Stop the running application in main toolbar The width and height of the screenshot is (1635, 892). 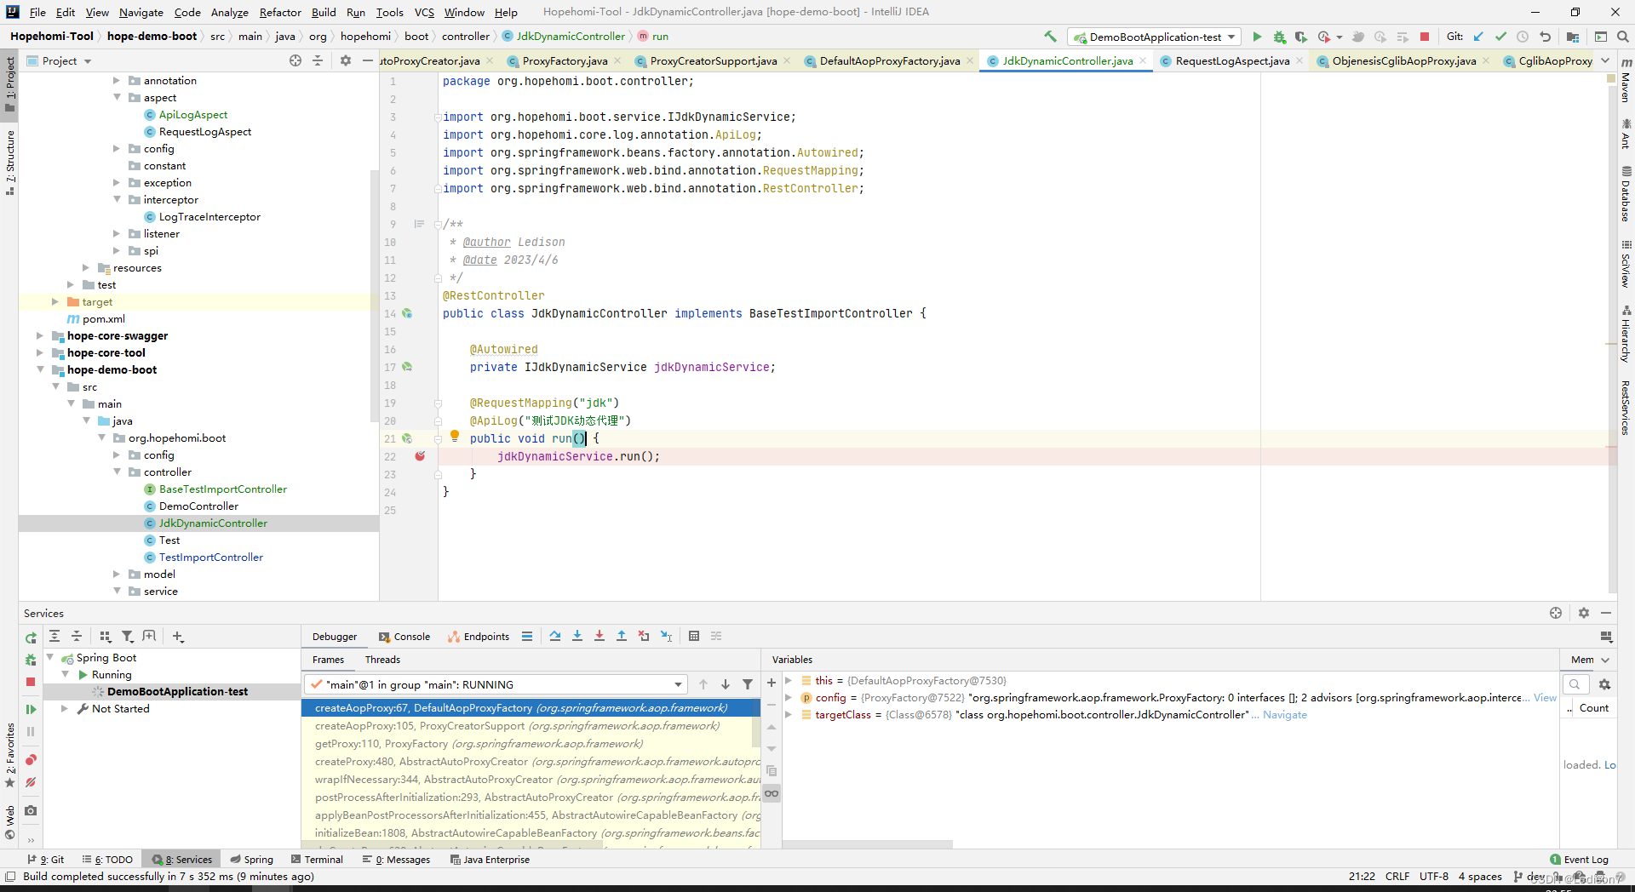tap(1425, 37)
